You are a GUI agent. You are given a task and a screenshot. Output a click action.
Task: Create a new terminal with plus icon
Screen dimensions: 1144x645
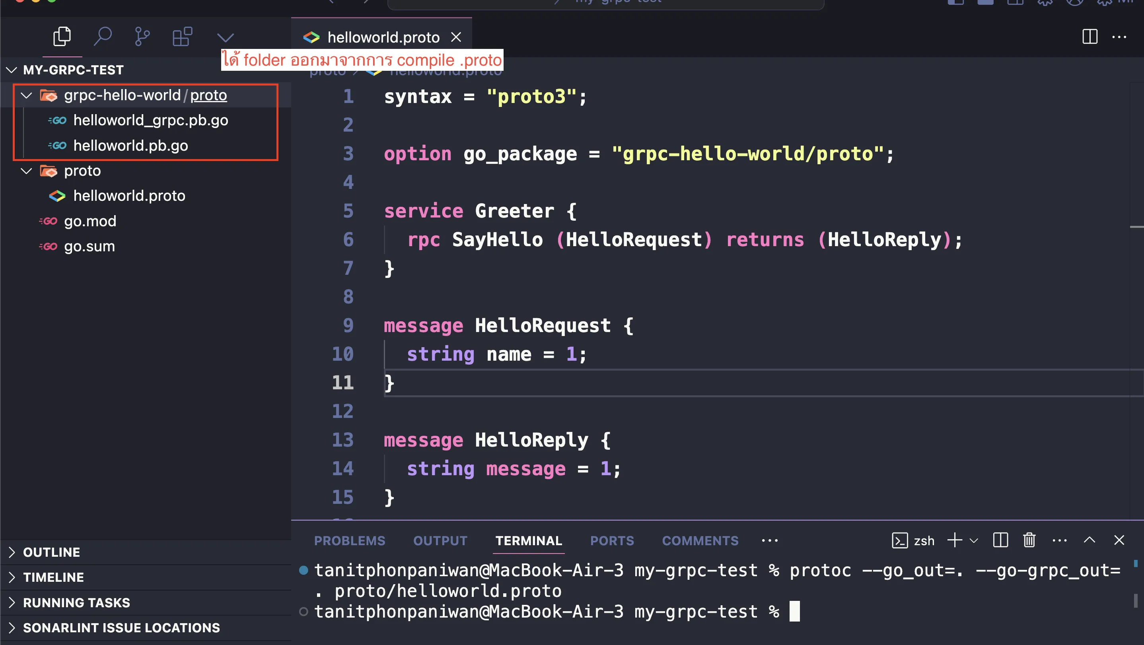[954, 540]
